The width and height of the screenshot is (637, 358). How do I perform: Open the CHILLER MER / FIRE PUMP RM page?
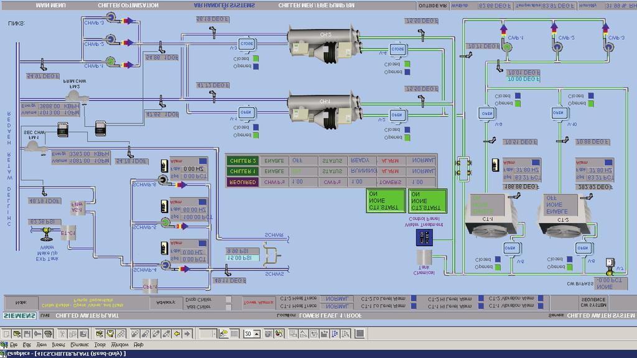(x=317, y=5)
